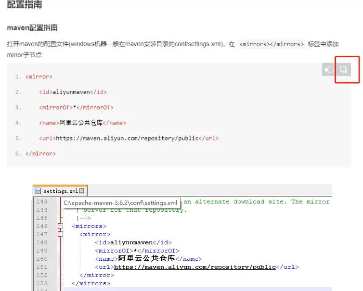Viewport: 363px width, 291px height.
Task: Click the <mirror> tag on editor line 147
Action: point(95,234)
